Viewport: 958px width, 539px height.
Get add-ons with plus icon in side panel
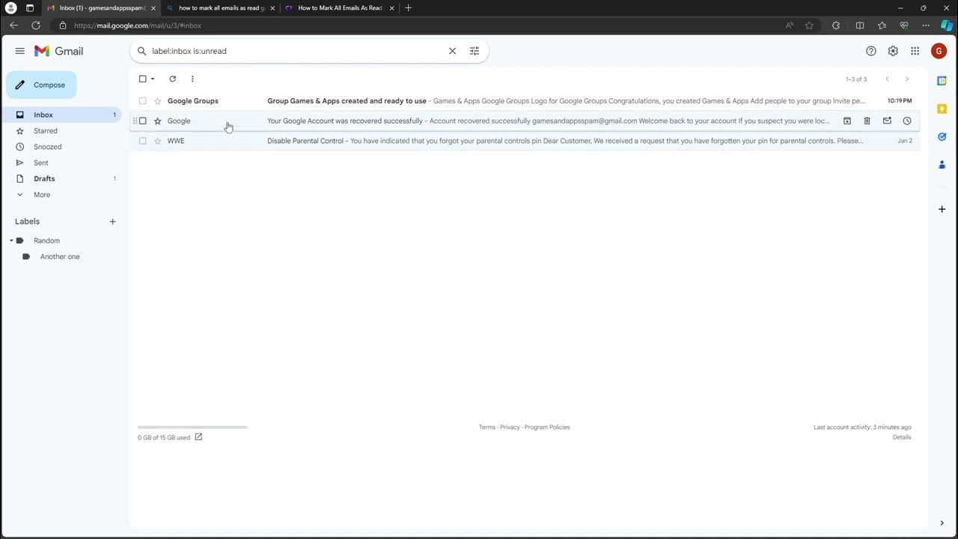[x=942, y=209]
